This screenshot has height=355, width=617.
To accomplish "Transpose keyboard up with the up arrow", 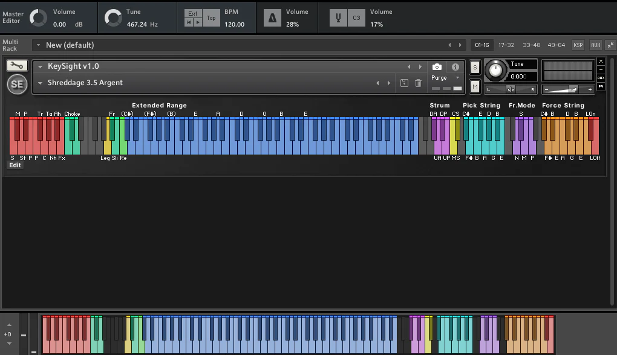I will point(10,325).
